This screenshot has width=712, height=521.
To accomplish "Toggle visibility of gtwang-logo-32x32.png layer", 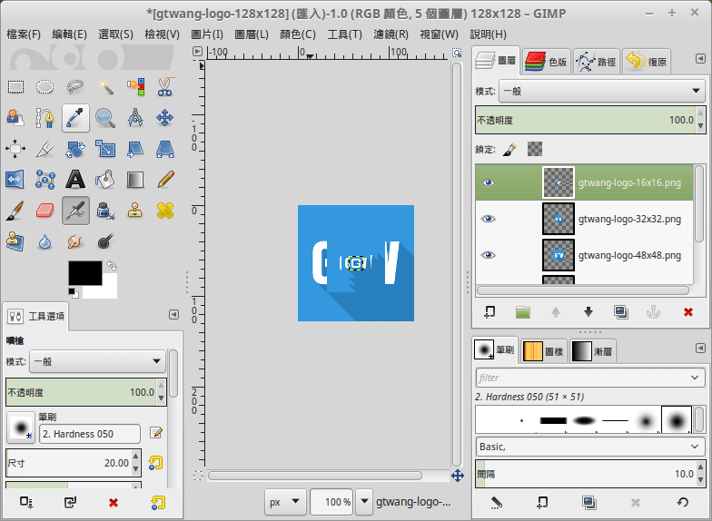I will click(x=489, y=219).
